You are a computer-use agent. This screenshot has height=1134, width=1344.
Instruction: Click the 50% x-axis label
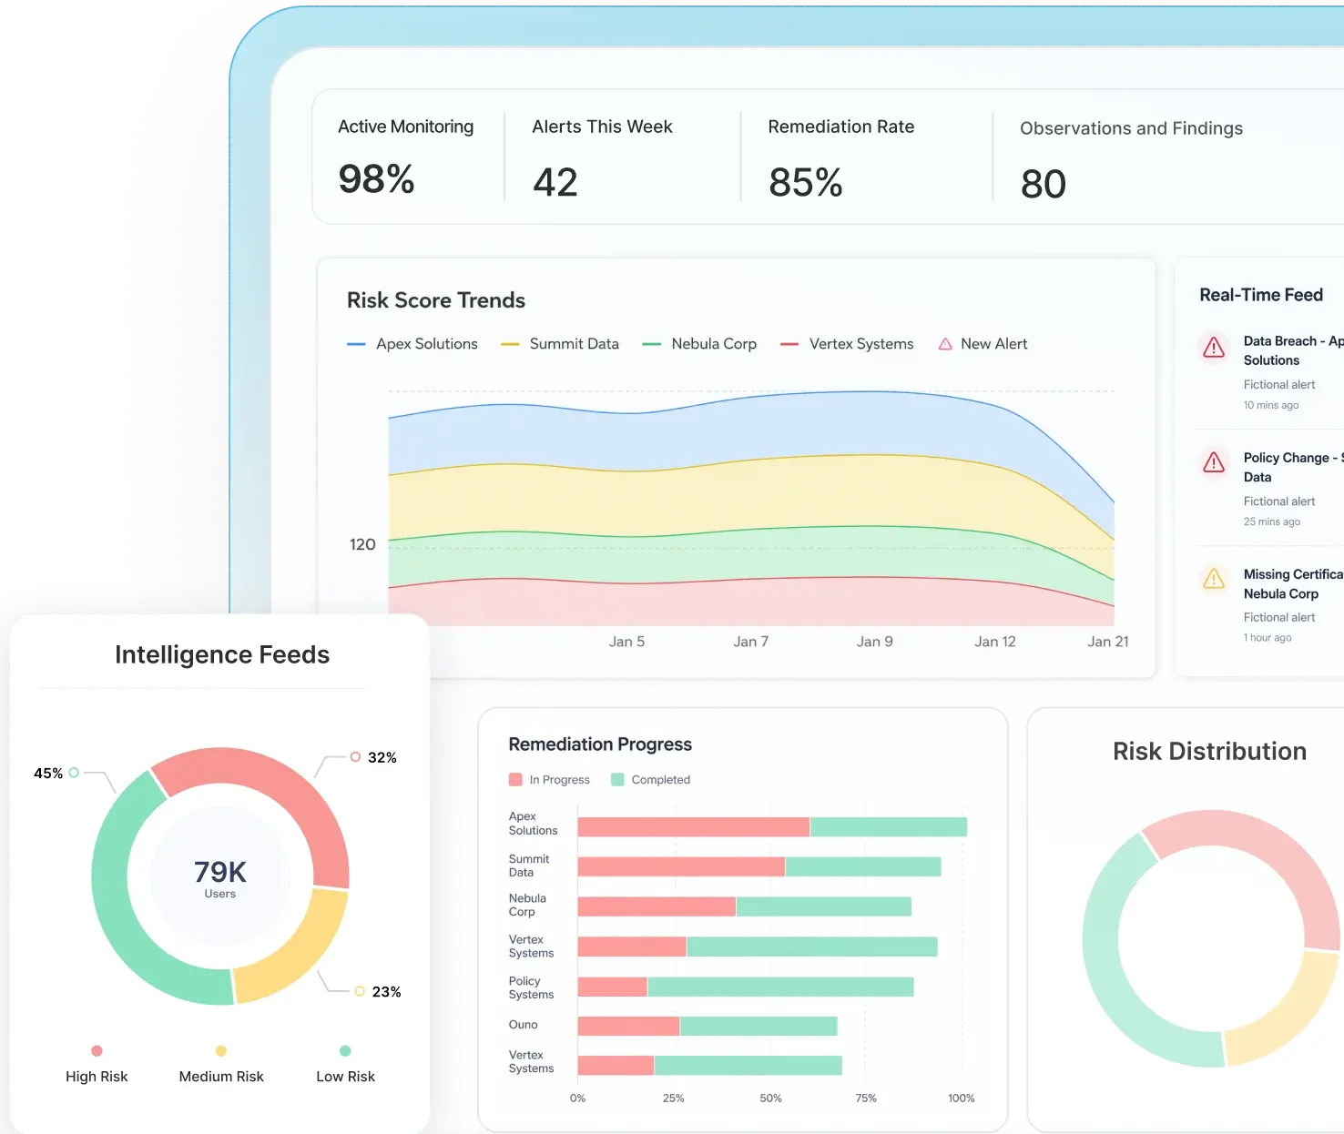coord(770,1099)
